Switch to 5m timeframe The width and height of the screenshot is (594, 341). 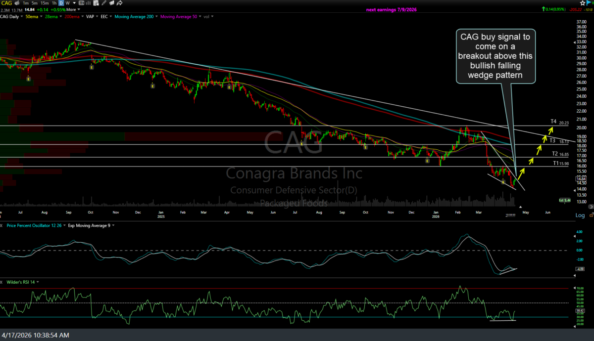click(35, 3)
